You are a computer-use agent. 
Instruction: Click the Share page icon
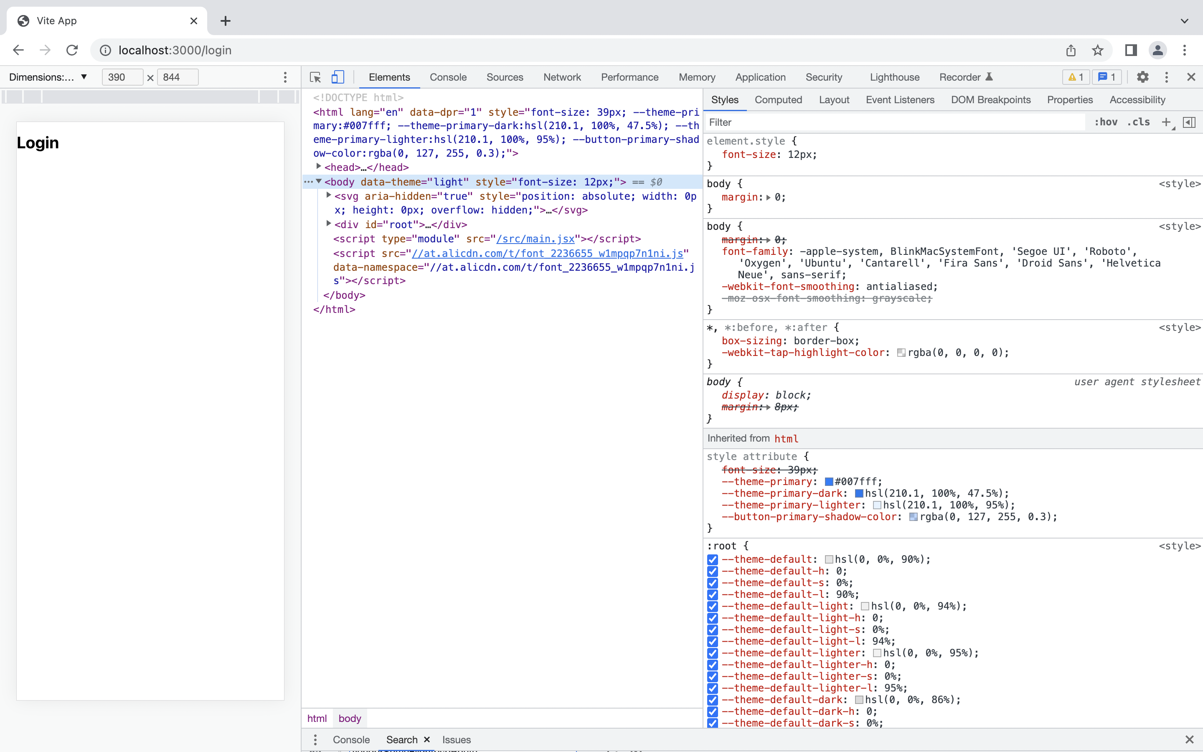click(1071, 50)
